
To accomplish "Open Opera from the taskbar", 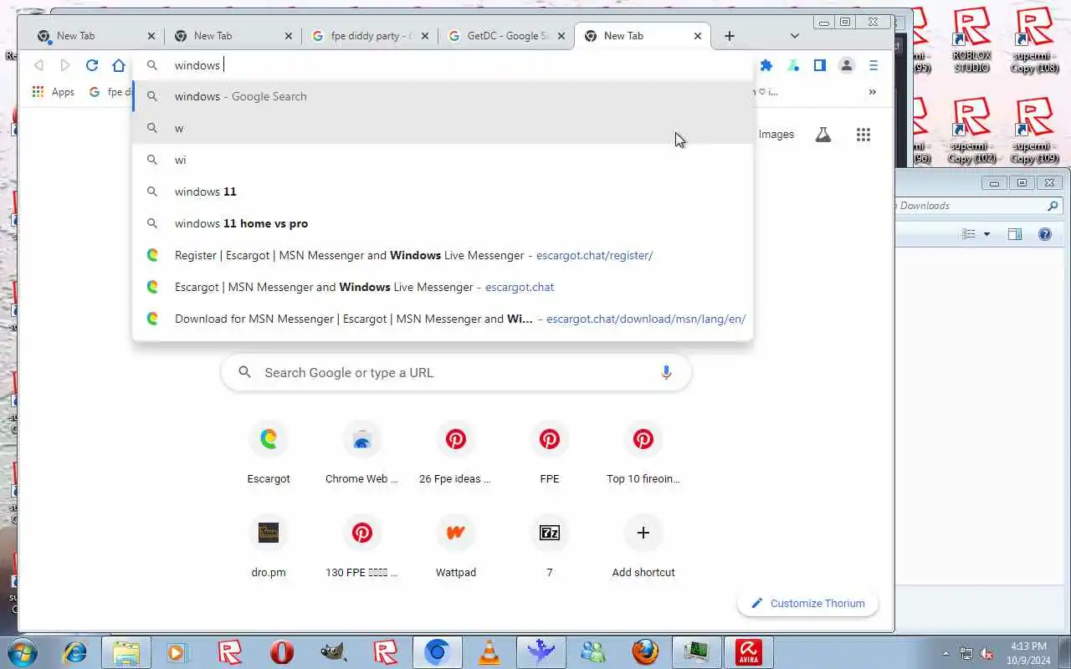I will pyautogui.click(x=282, y=651).
